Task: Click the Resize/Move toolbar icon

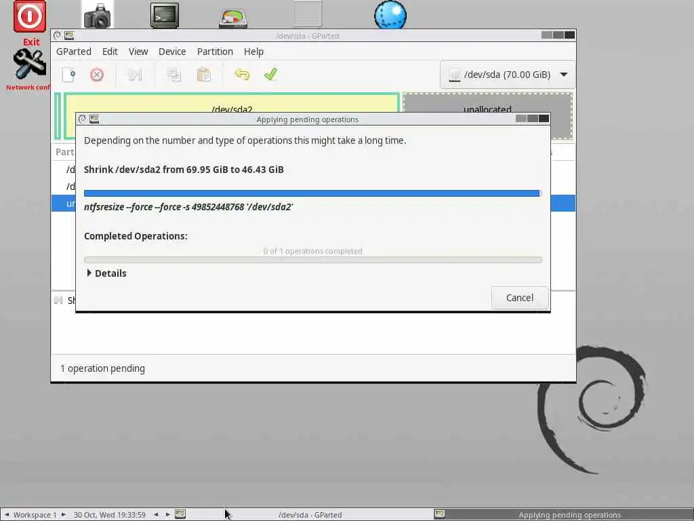Action: (135, 75)
